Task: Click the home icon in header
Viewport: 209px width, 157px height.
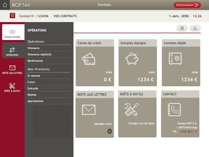Action: pos(5,5)
